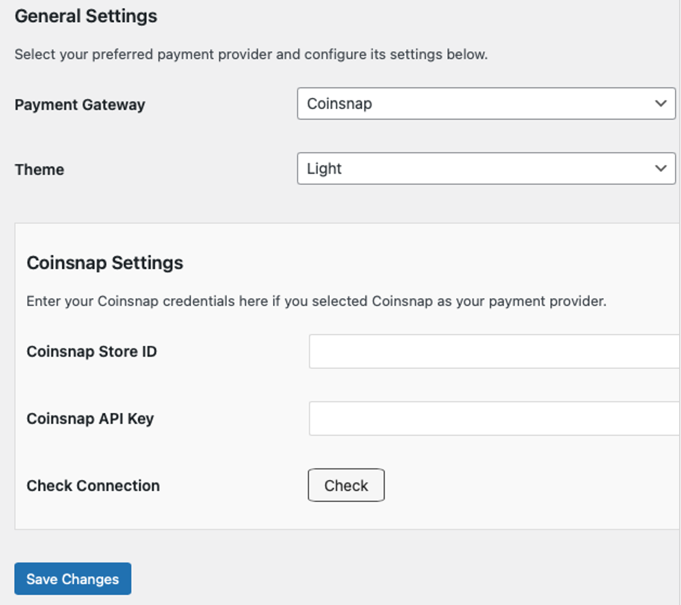The height and width of the screenshot is (605, 681).
Task: Select the Payment Gateway label text
Action: 80,105
